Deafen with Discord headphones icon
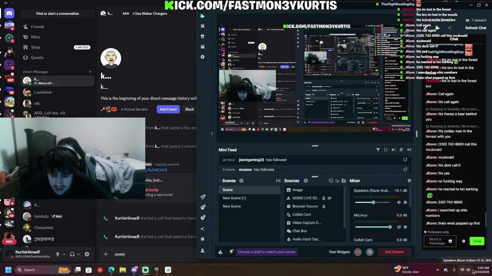 pos(72,254)
